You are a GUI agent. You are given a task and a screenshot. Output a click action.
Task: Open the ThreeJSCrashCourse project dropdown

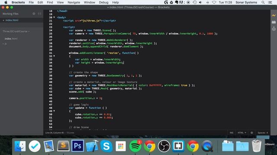(16, 31)
